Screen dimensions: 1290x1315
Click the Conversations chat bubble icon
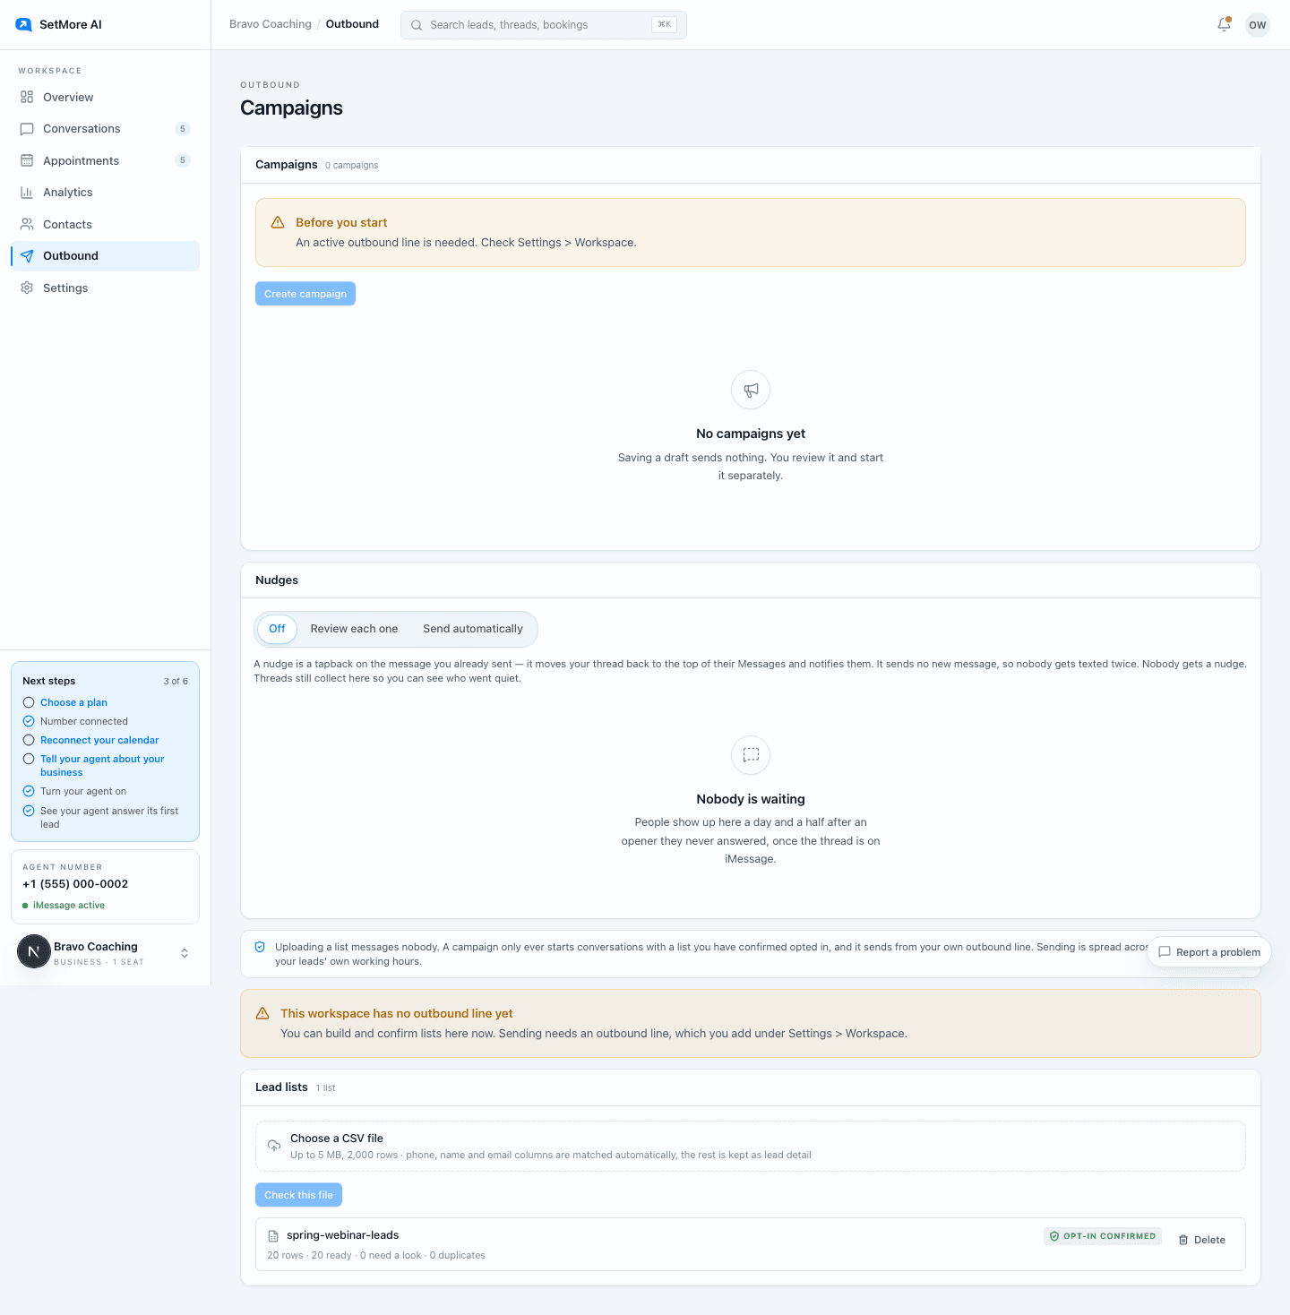[x=27, y=129]
